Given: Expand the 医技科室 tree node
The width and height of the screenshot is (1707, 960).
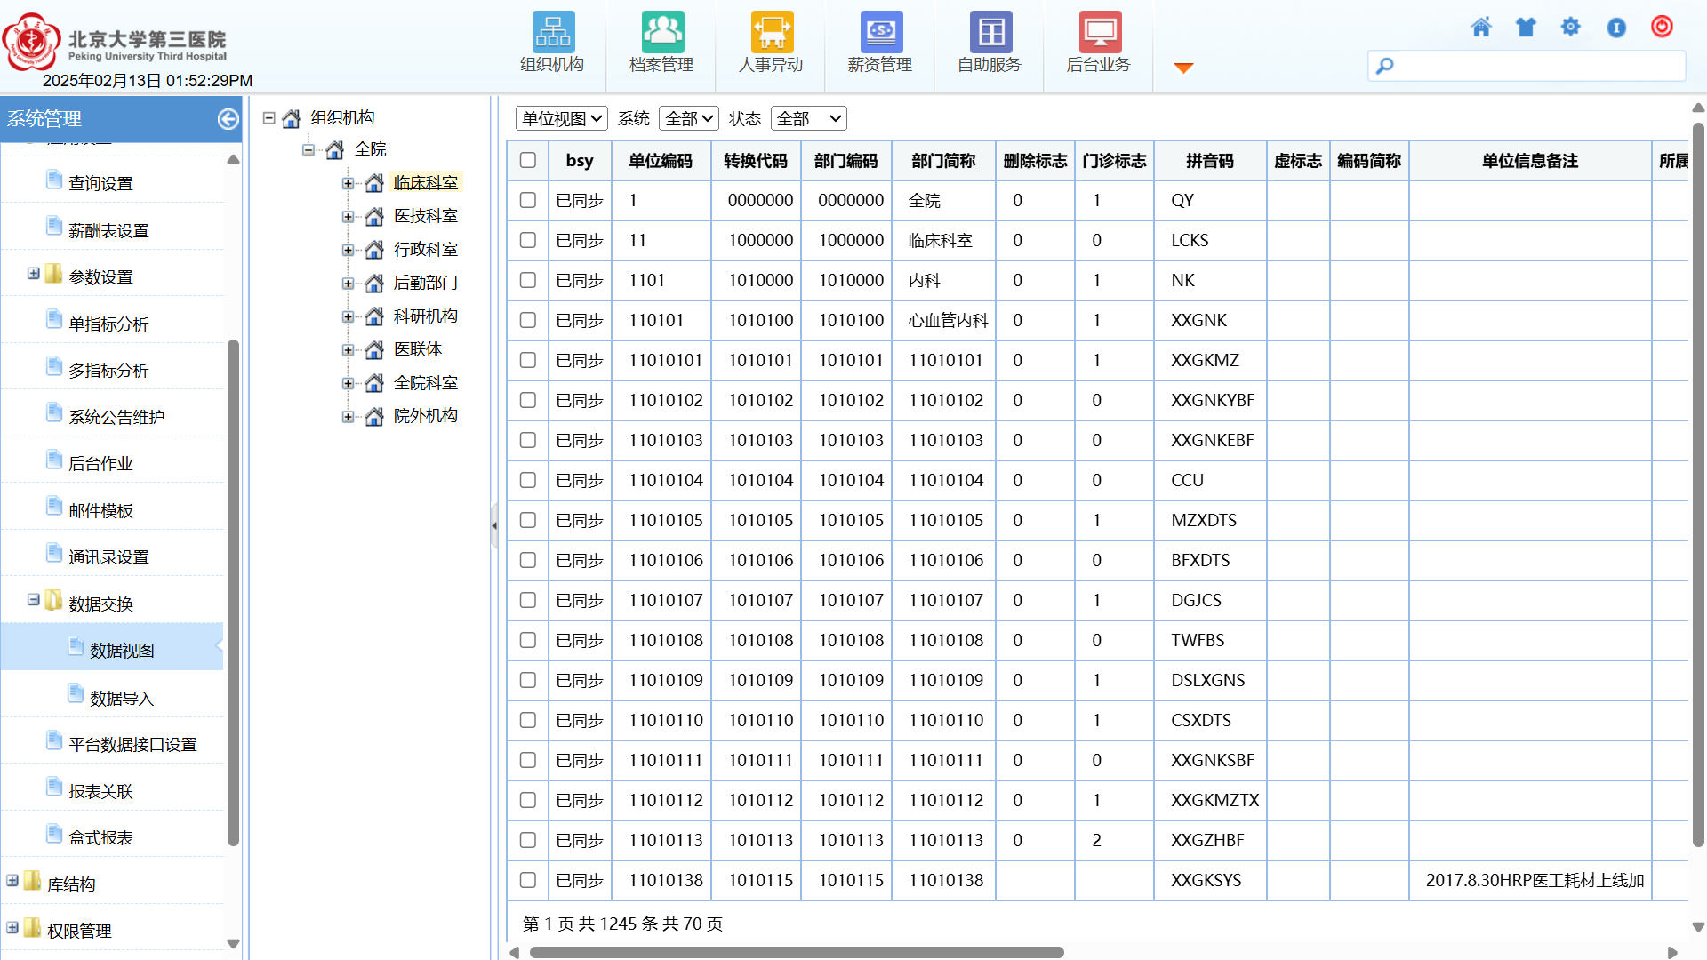Looking at the screenshot, I should (348, 217).
